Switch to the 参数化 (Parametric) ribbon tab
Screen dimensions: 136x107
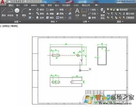click(34, 5)
